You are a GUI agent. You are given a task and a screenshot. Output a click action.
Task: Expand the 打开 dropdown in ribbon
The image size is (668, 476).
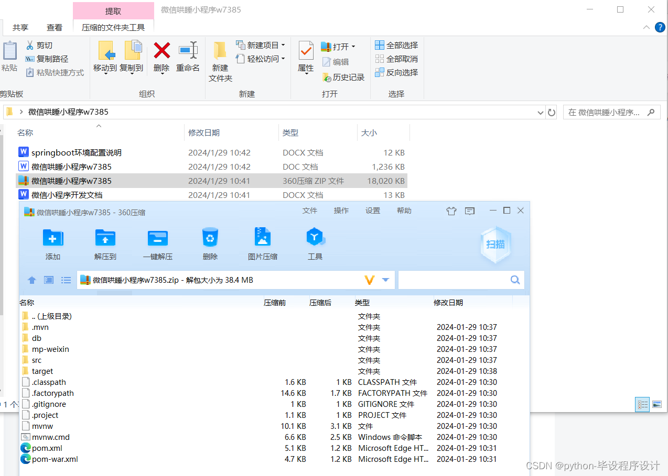[x=353, y=47]
